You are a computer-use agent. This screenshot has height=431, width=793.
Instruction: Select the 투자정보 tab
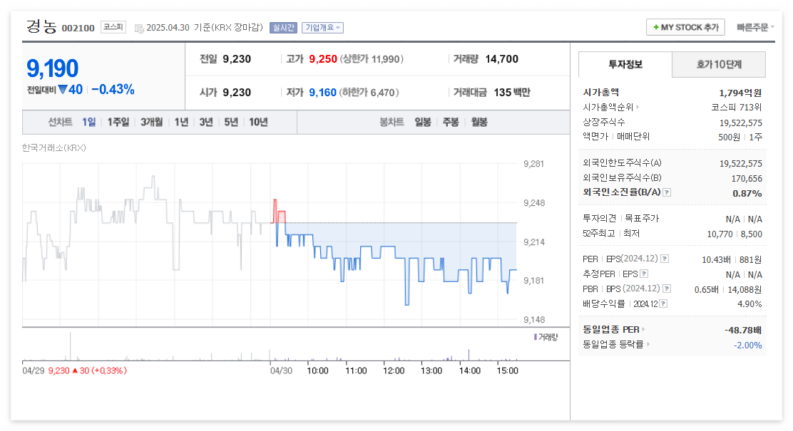click(625, 64)
